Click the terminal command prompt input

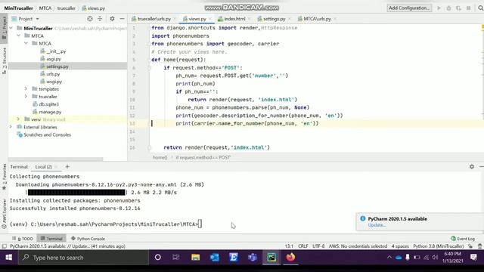pyautogui.click(x=200, y=224)
